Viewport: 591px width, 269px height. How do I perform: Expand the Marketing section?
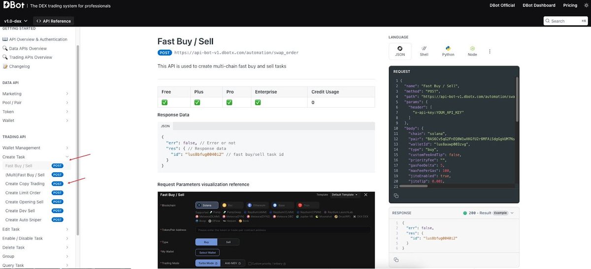coord(35,93)
